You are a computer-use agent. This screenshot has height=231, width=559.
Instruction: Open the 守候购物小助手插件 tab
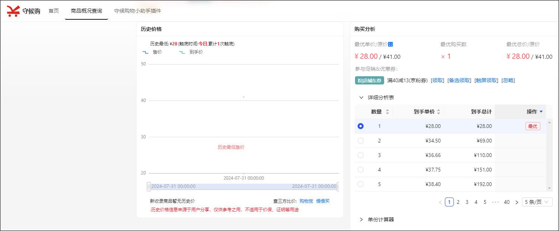click(138, 11)
